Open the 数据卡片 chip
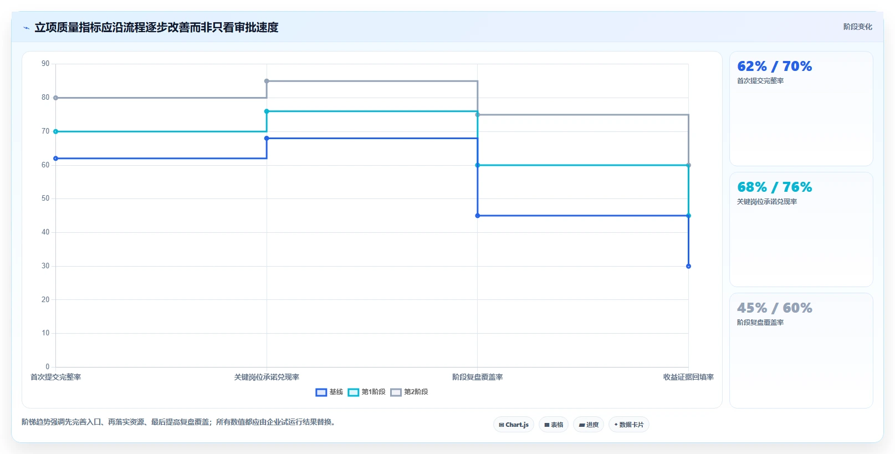This screenshot has width=895, height=454. (629, 425)
